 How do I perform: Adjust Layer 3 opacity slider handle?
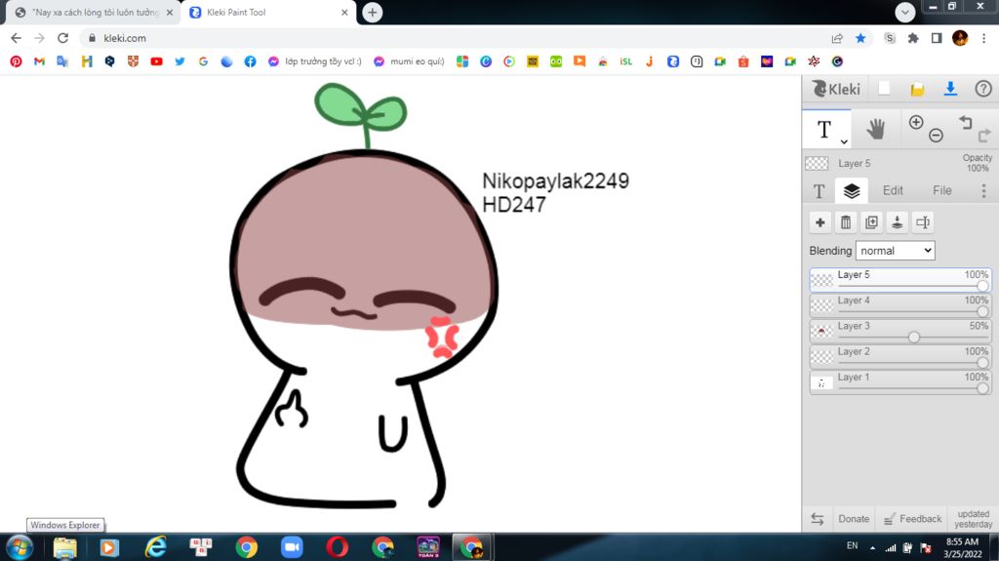(913, 337)
